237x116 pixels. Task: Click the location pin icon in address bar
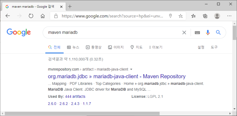tap(170, 16)
